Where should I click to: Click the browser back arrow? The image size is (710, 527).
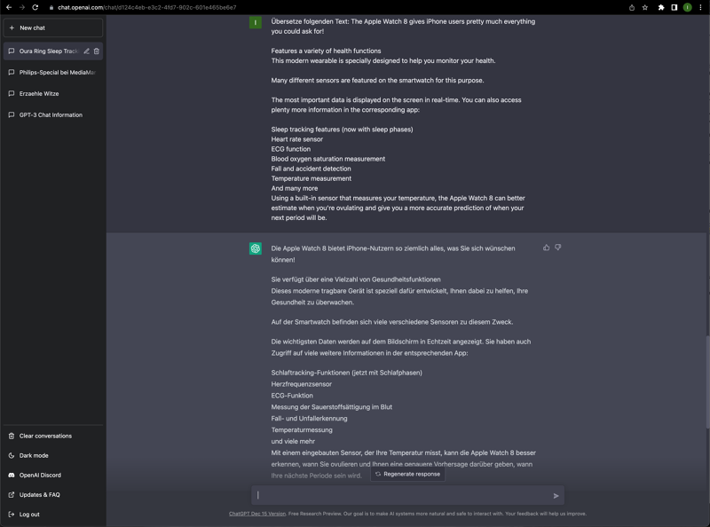9,7
